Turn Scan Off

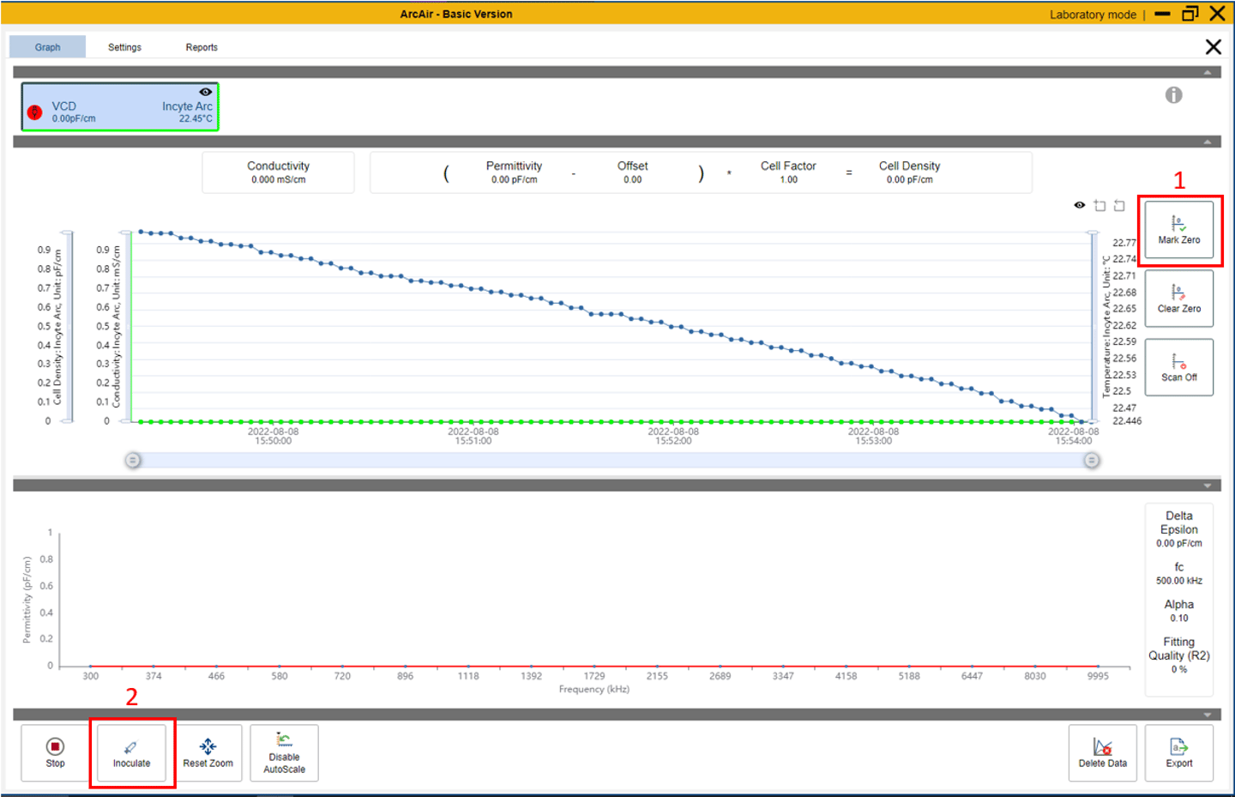click(1178, 367)
